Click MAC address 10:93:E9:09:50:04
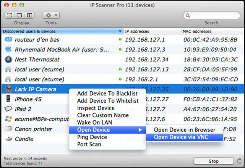 pyautogui.click(x=210, y=50)
